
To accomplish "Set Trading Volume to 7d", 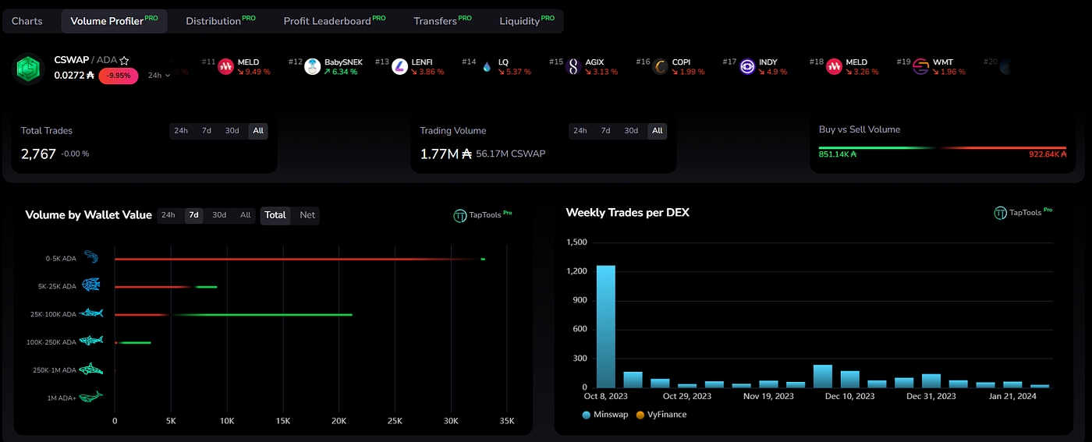I will (605, 131).
